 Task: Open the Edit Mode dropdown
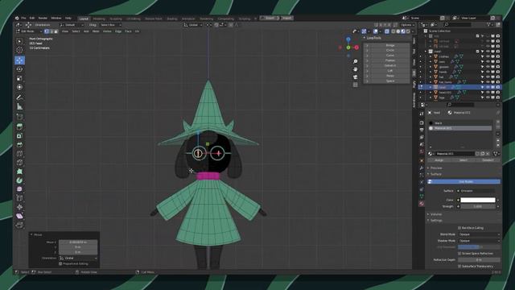point(29,31)
